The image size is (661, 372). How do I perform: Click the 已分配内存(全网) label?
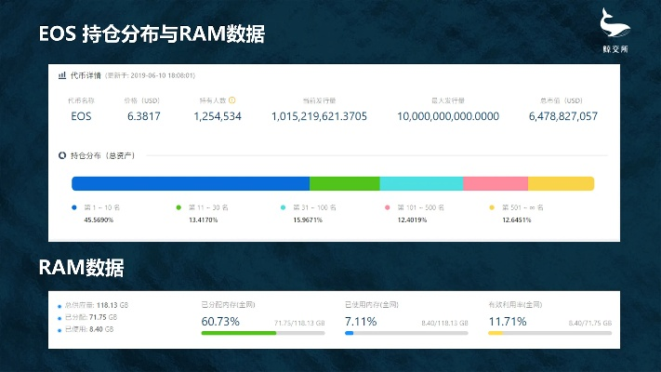point(228,304)
